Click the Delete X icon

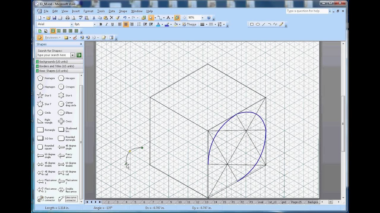coord(112,18)
